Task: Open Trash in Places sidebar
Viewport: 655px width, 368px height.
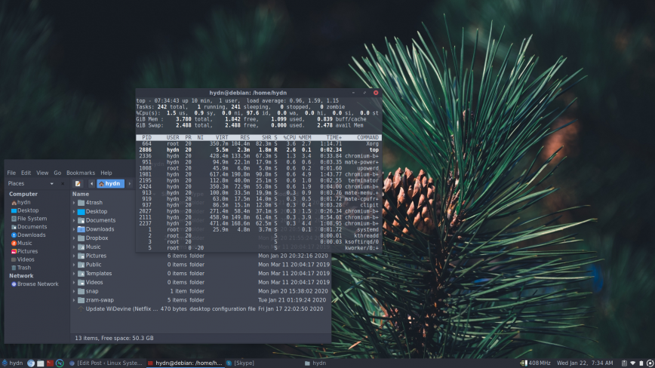Action: pyautogui.click(x=21, y=268)
